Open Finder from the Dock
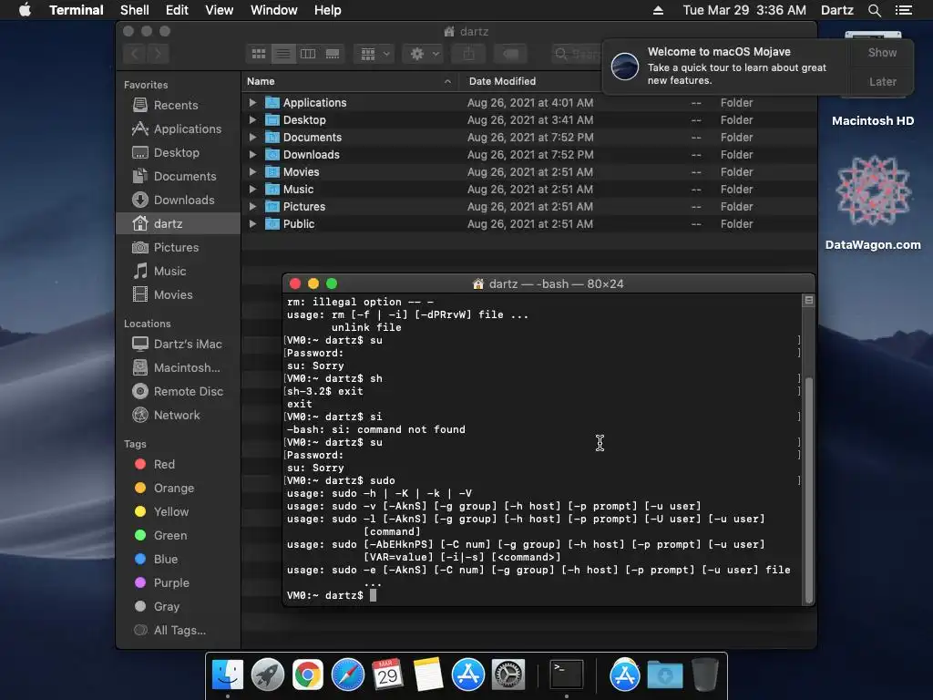933x700 pixels. (228, 675)
